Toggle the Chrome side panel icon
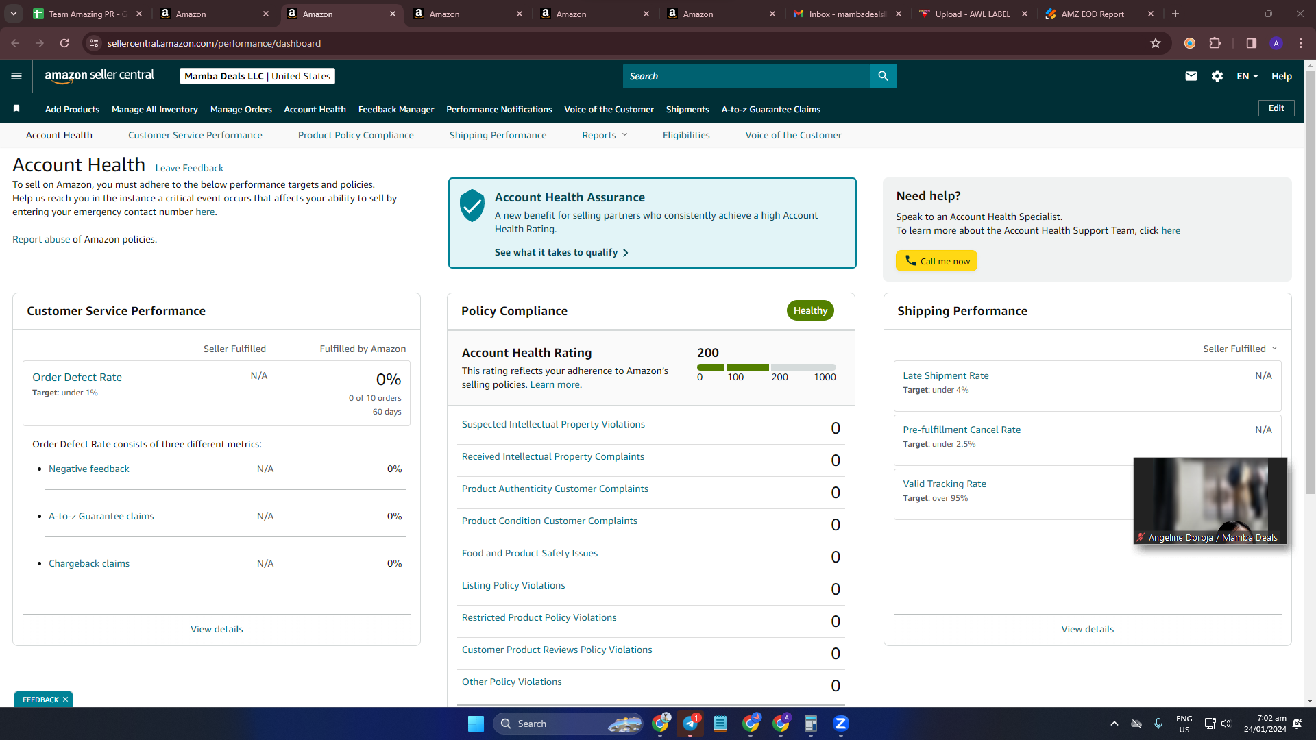 tap(1252, 43)
